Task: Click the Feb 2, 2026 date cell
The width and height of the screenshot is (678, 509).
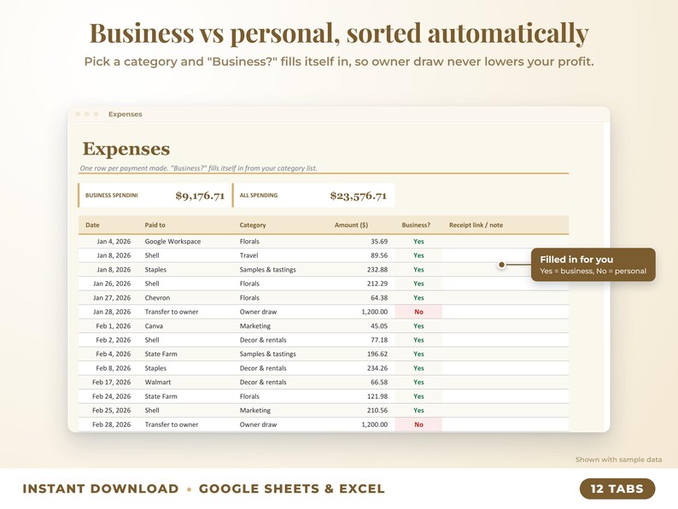Action: [x=114, y=340]
